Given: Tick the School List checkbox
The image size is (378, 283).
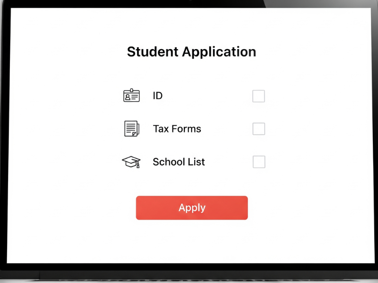Looking at the screenshot, I should (258, 162).
